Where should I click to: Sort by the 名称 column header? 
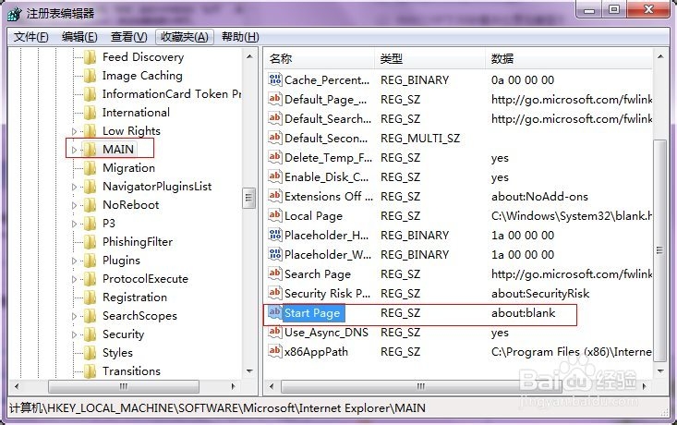320,59
